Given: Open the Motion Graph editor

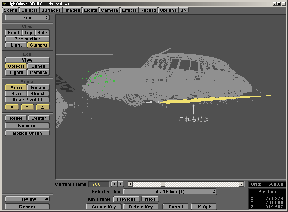Looking at the screenshot, I should (27, 133).
